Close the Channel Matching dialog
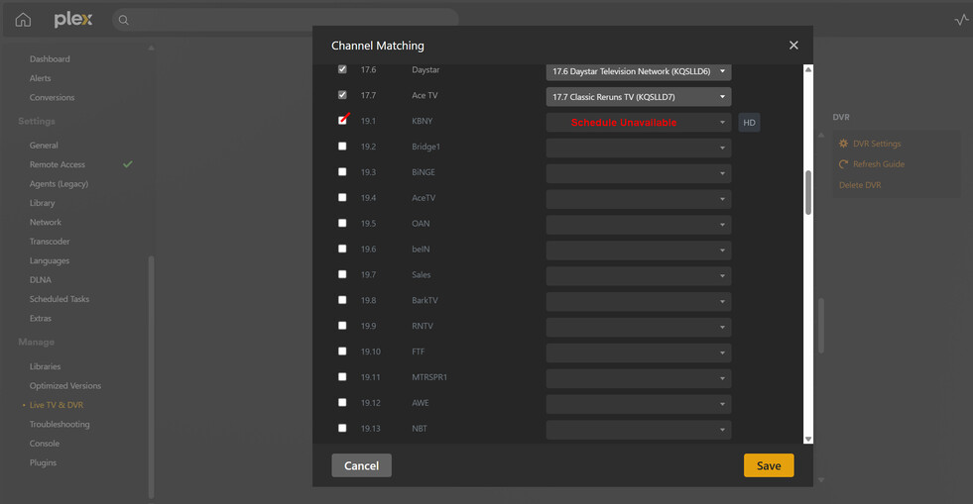The width and height of the screenshot is (973, 504). 793,46
